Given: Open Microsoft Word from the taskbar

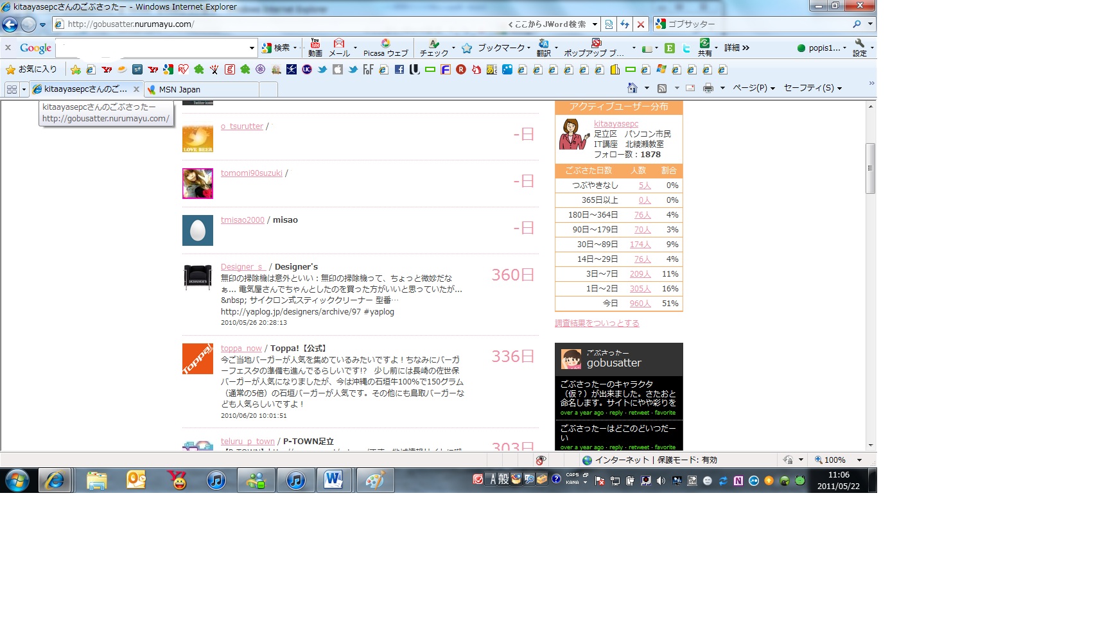Looking at the screenshot, I should click(333, 480).
